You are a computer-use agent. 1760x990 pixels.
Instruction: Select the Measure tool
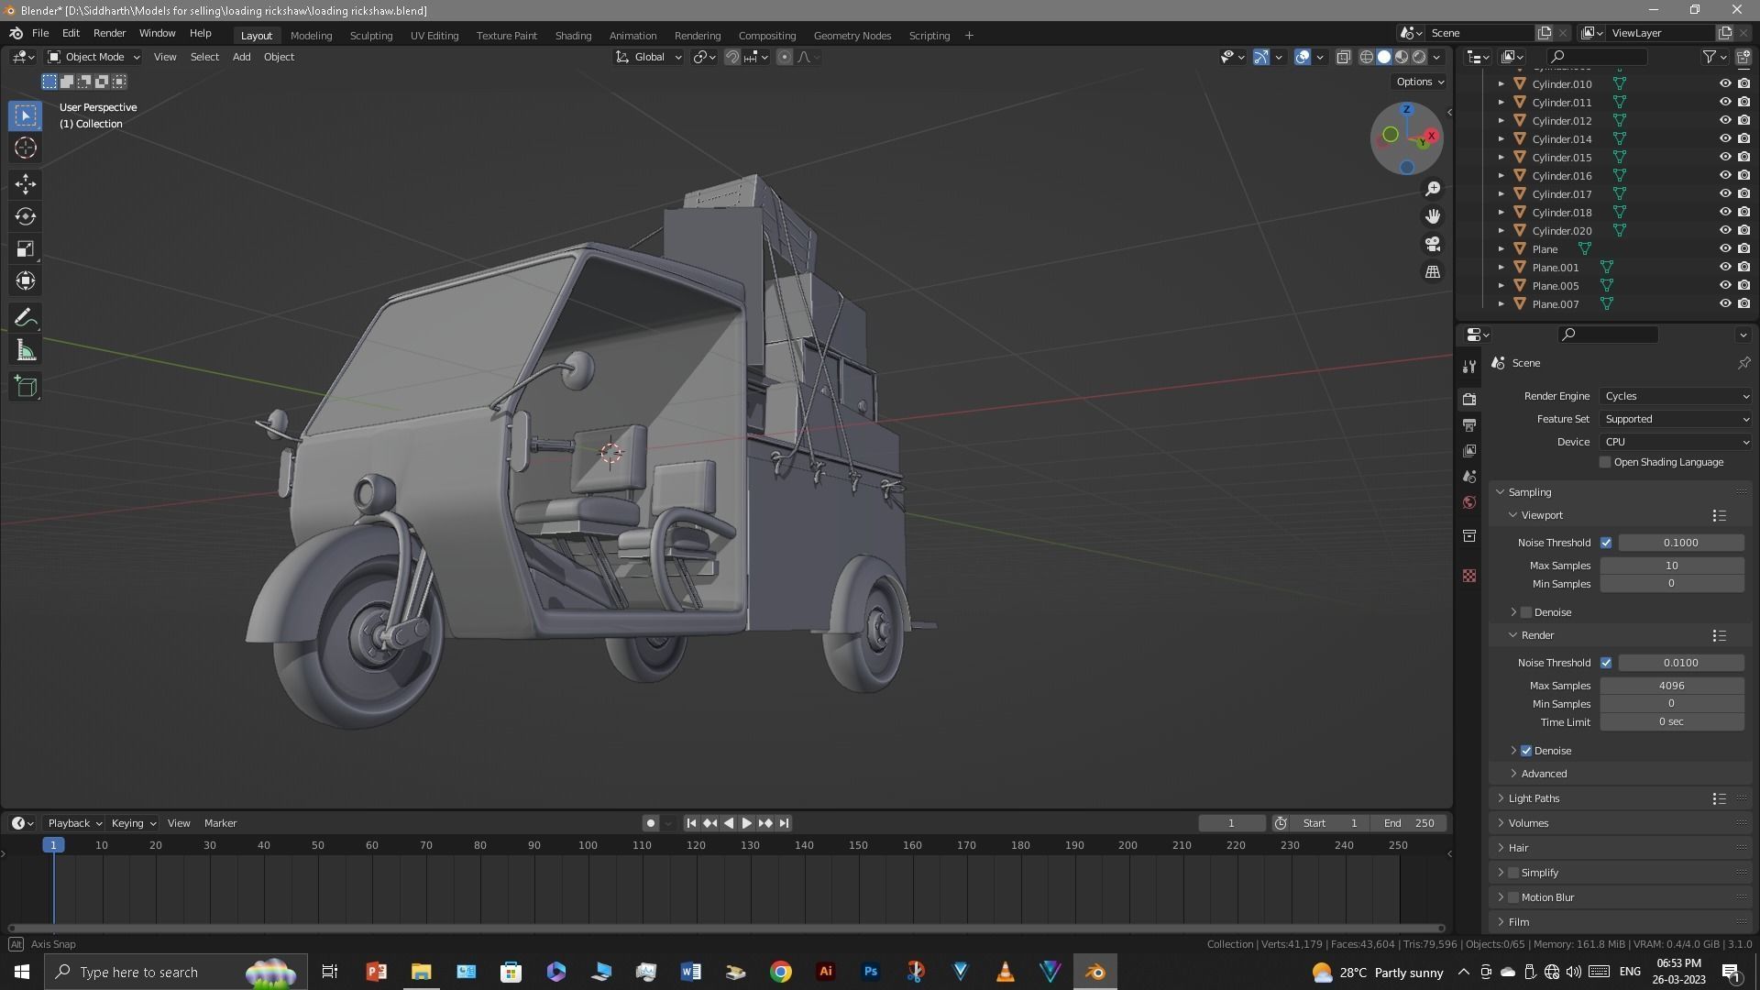(x=26, y=350)
